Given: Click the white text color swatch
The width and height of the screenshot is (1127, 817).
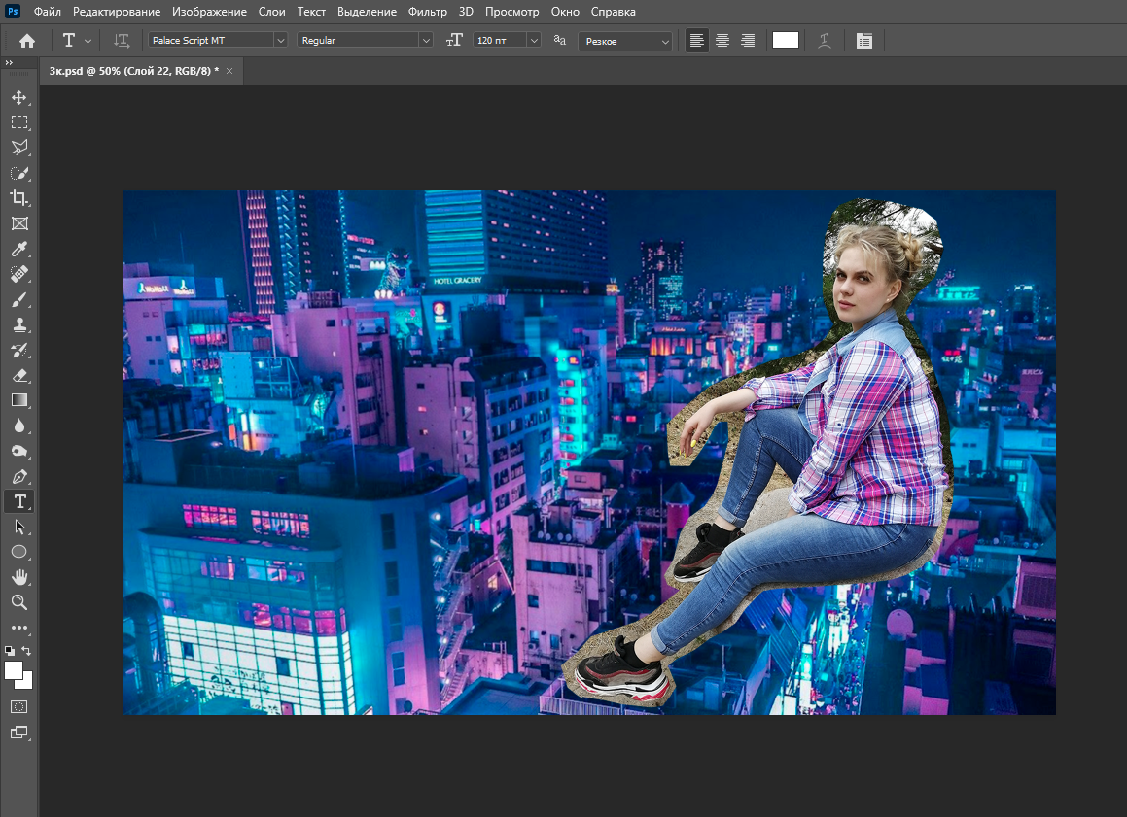Looking at the screenshot, I should [x=785, y=41].
